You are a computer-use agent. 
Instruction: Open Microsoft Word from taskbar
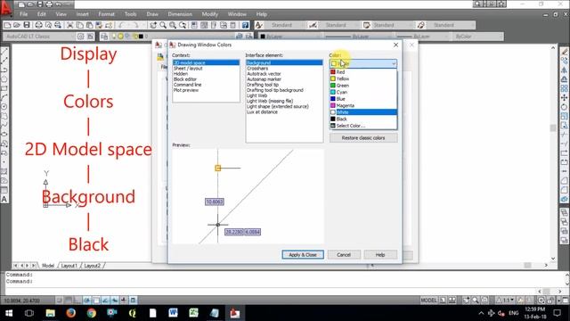coord(173,313)
